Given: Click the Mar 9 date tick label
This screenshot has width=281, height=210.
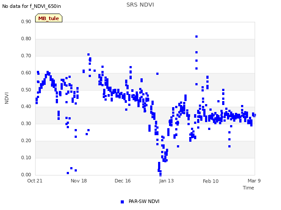Looking at the screenshot, I should 254,181.
